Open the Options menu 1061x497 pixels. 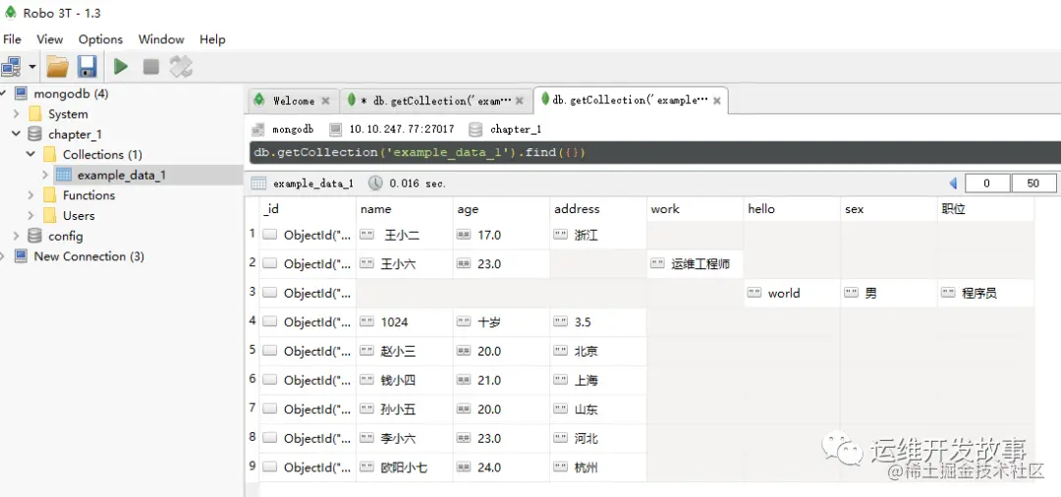click(x=101, y=39)
